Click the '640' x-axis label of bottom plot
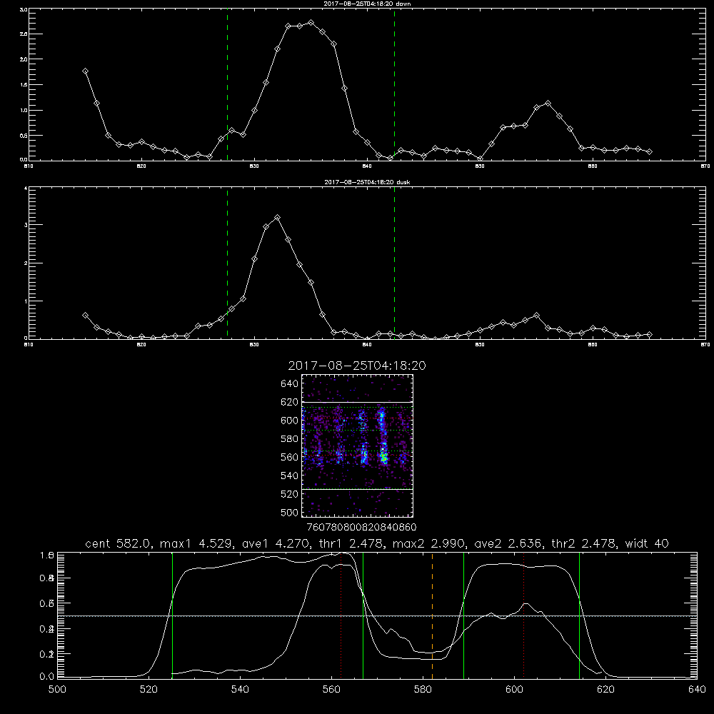 (x=697, y=690)
